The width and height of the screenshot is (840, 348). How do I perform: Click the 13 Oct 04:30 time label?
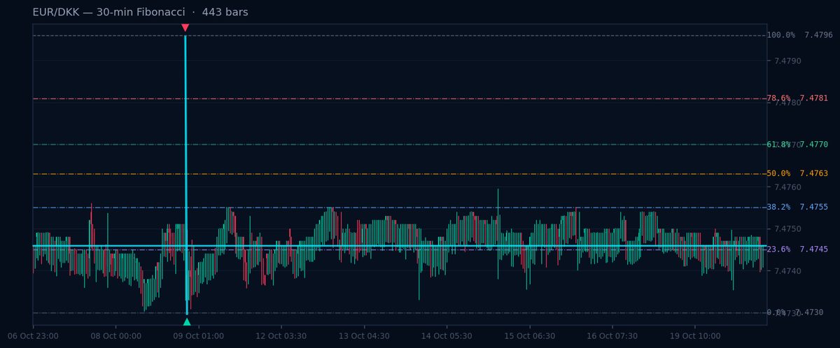click(364, 336)
